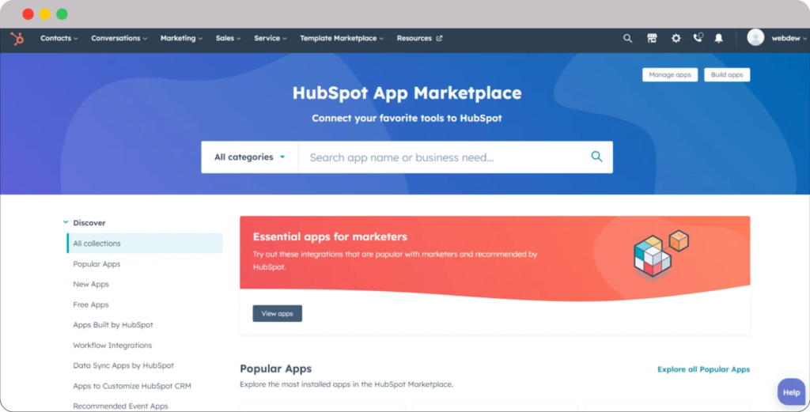Click the magnifier icon in app search box
This screenshot has height=412, width=810.
[x=596, y=157]
